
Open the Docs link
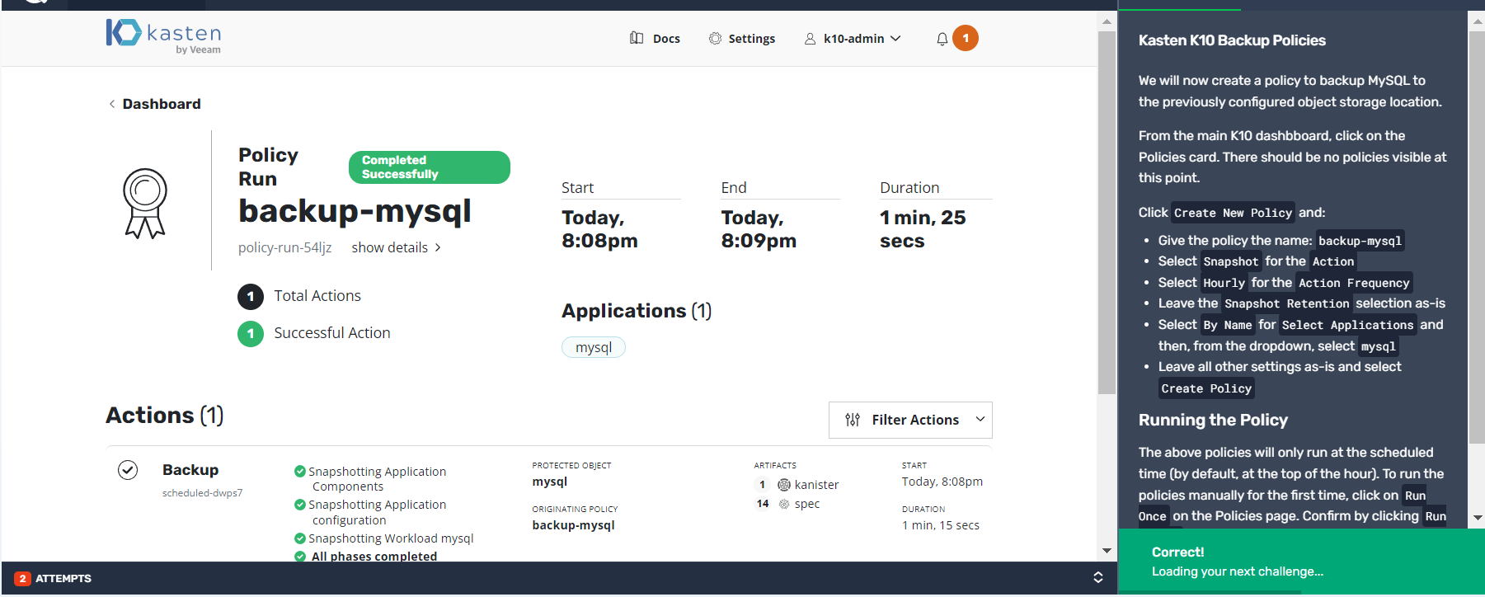point(666,39)
